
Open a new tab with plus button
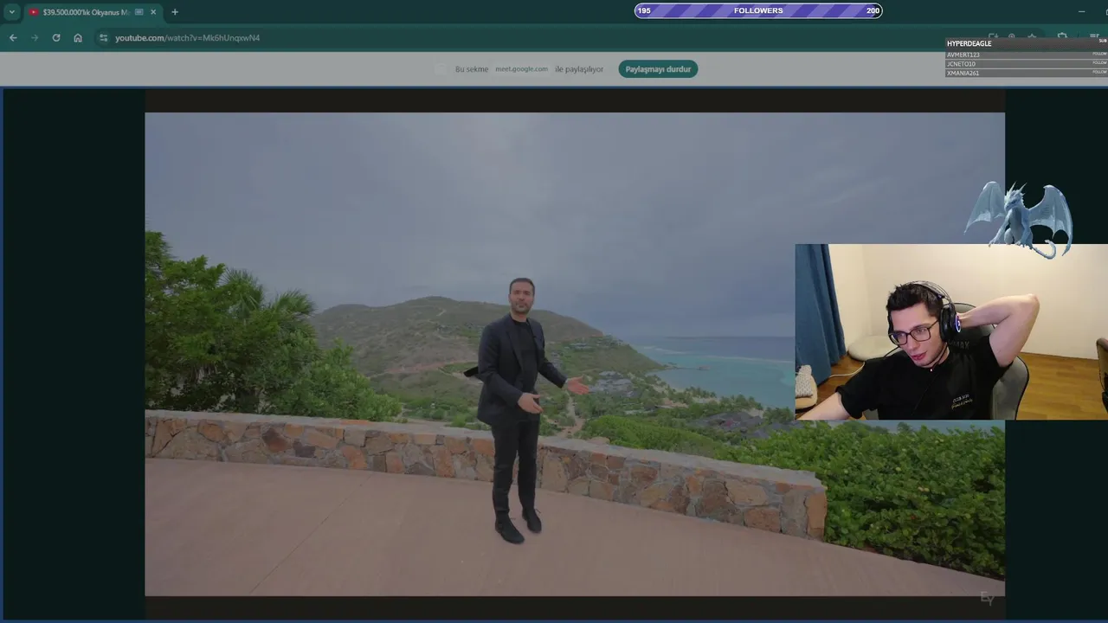[x=175, y=12]
